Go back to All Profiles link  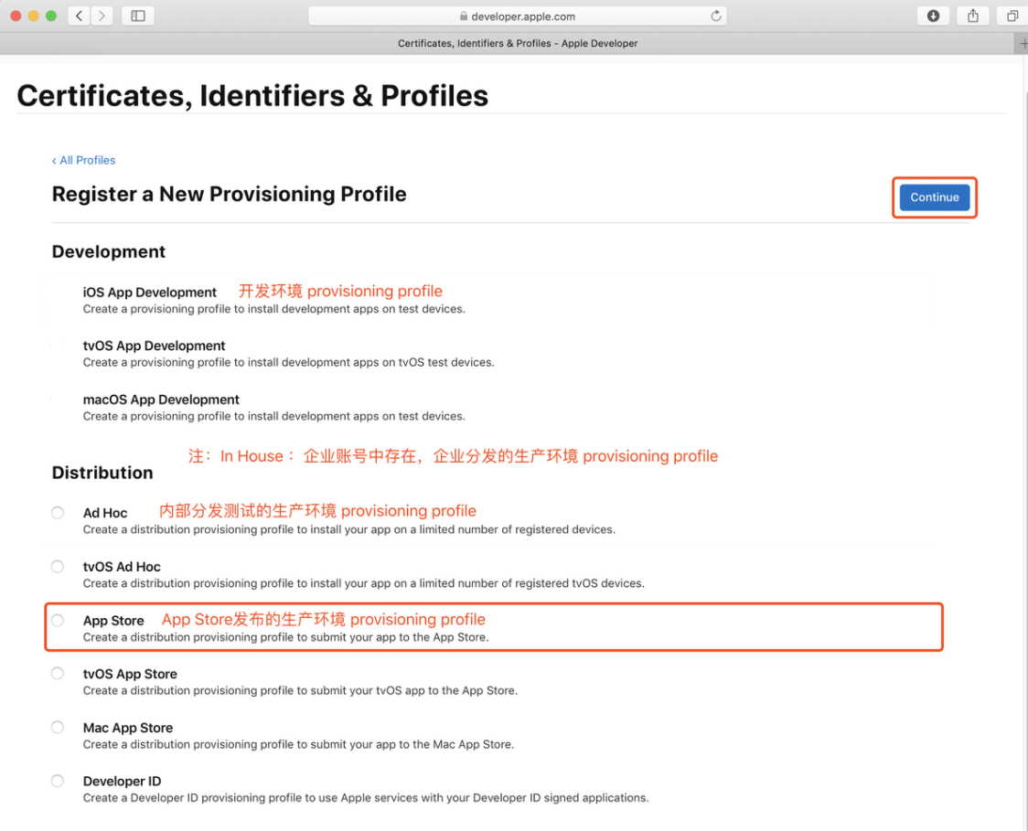[84, 161]
